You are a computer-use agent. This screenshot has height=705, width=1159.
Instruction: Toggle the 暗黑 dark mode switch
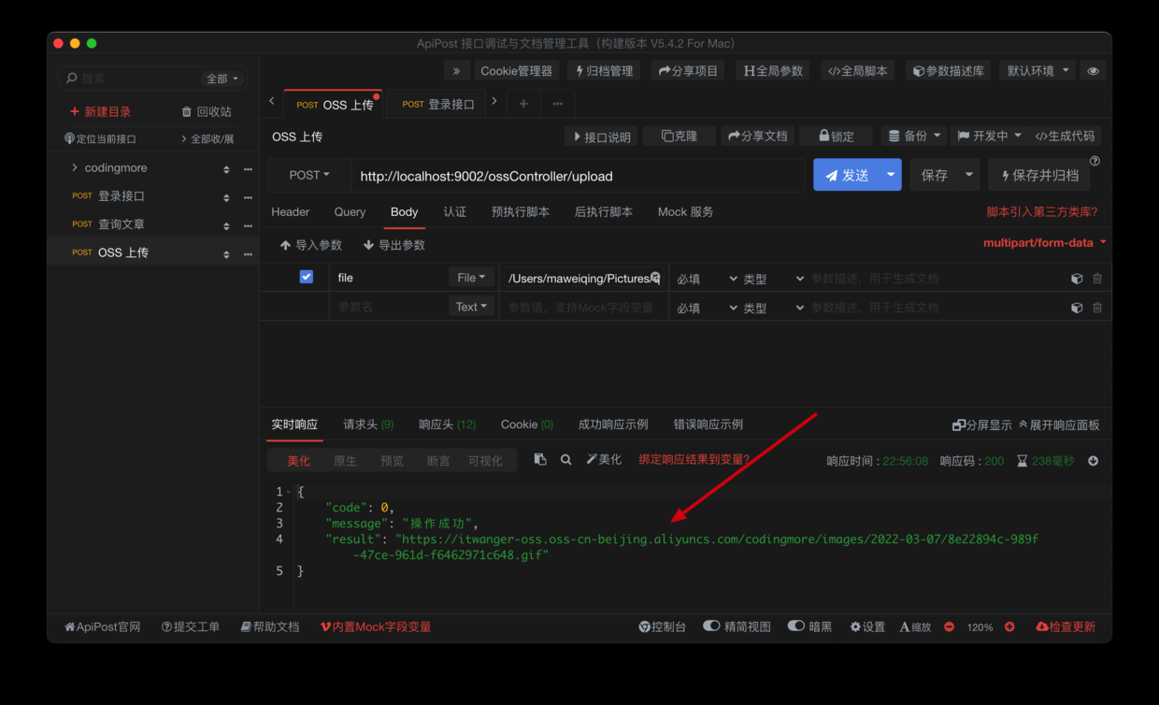796,626
